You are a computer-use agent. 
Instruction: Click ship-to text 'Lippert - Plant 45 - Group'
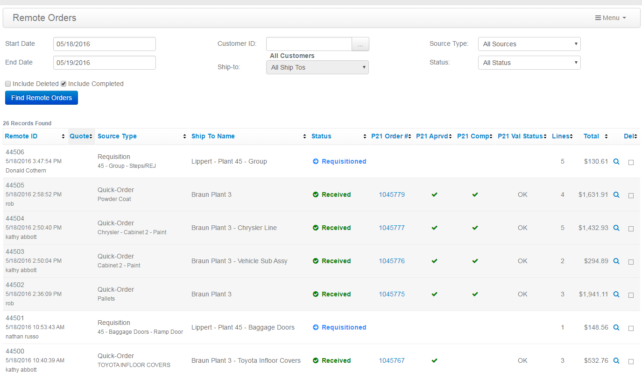click(229, 161)
